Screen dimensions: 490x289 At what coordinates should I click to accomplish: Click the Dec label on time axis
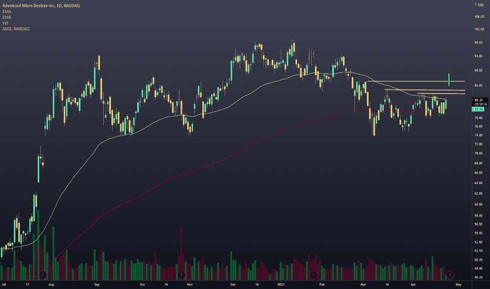233,285
